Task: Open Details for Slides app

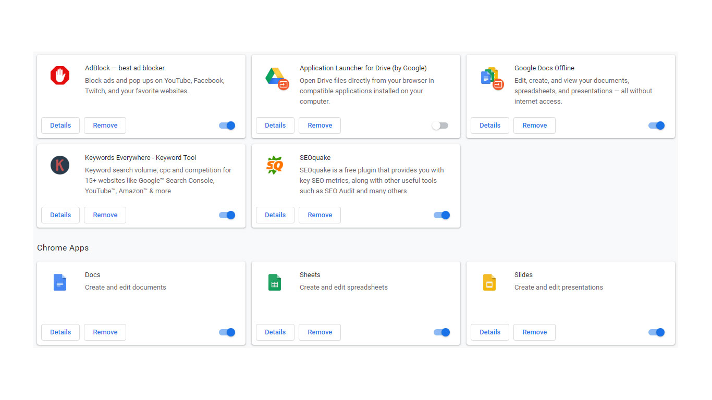Action: [x=490, y=332]
